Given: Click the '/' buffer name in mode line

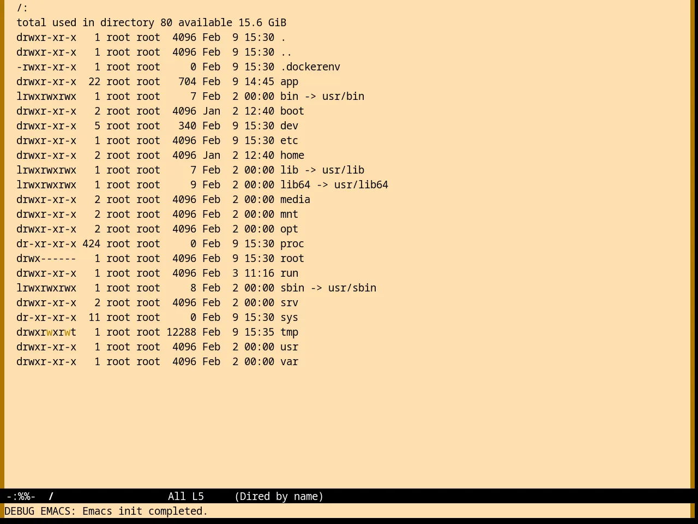Looking at the screenshot, I should click(x=51, y=496).
